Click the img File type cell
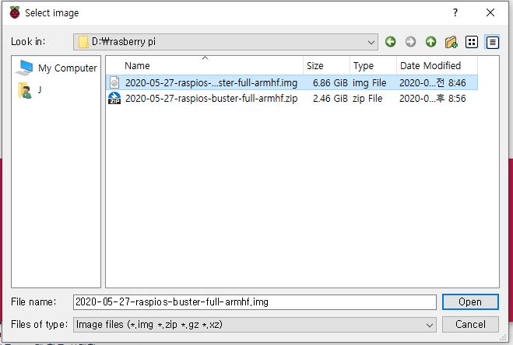 click(369, 83)
